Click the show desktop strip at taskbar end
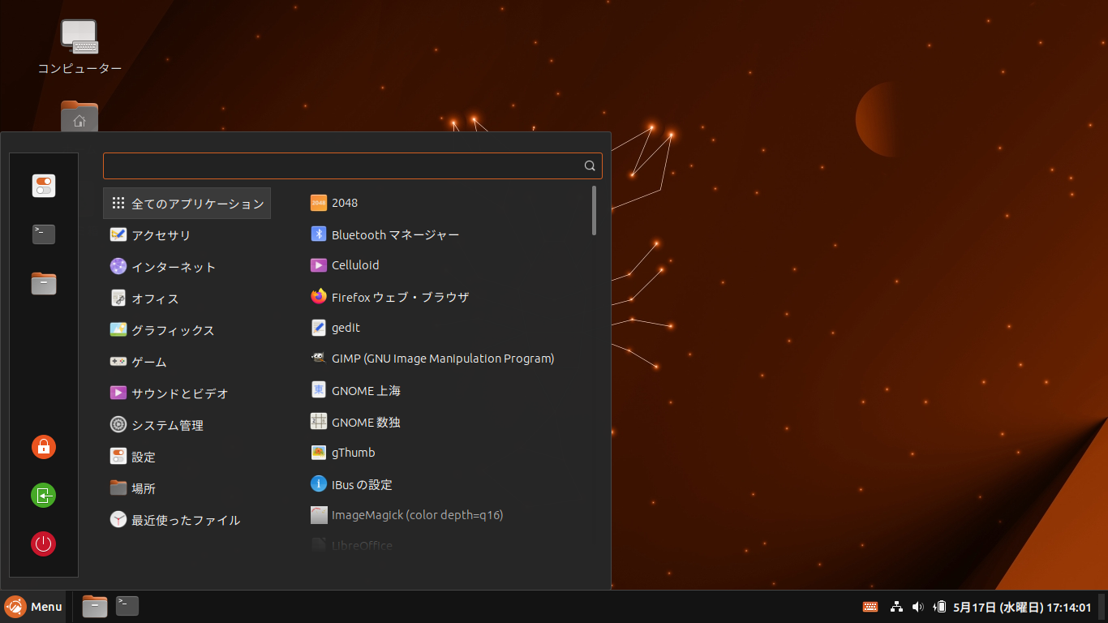The image size is (1108, 623). [1102, 607]
